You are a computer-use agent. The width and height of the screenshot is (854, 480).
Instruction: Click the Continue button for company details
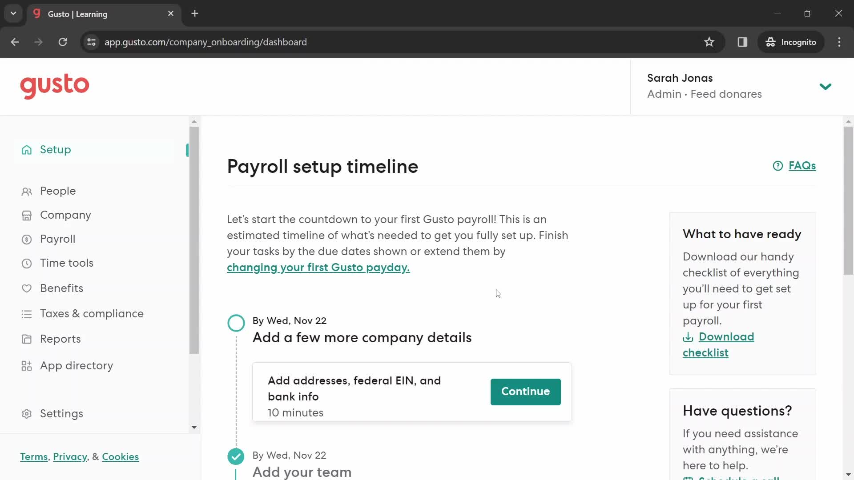(x=526, y=392)
